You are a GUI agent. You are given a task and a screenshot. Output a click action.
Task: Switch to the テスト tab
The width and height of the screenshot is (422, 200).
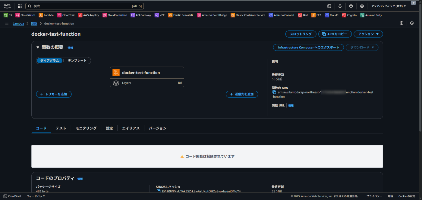61,128
